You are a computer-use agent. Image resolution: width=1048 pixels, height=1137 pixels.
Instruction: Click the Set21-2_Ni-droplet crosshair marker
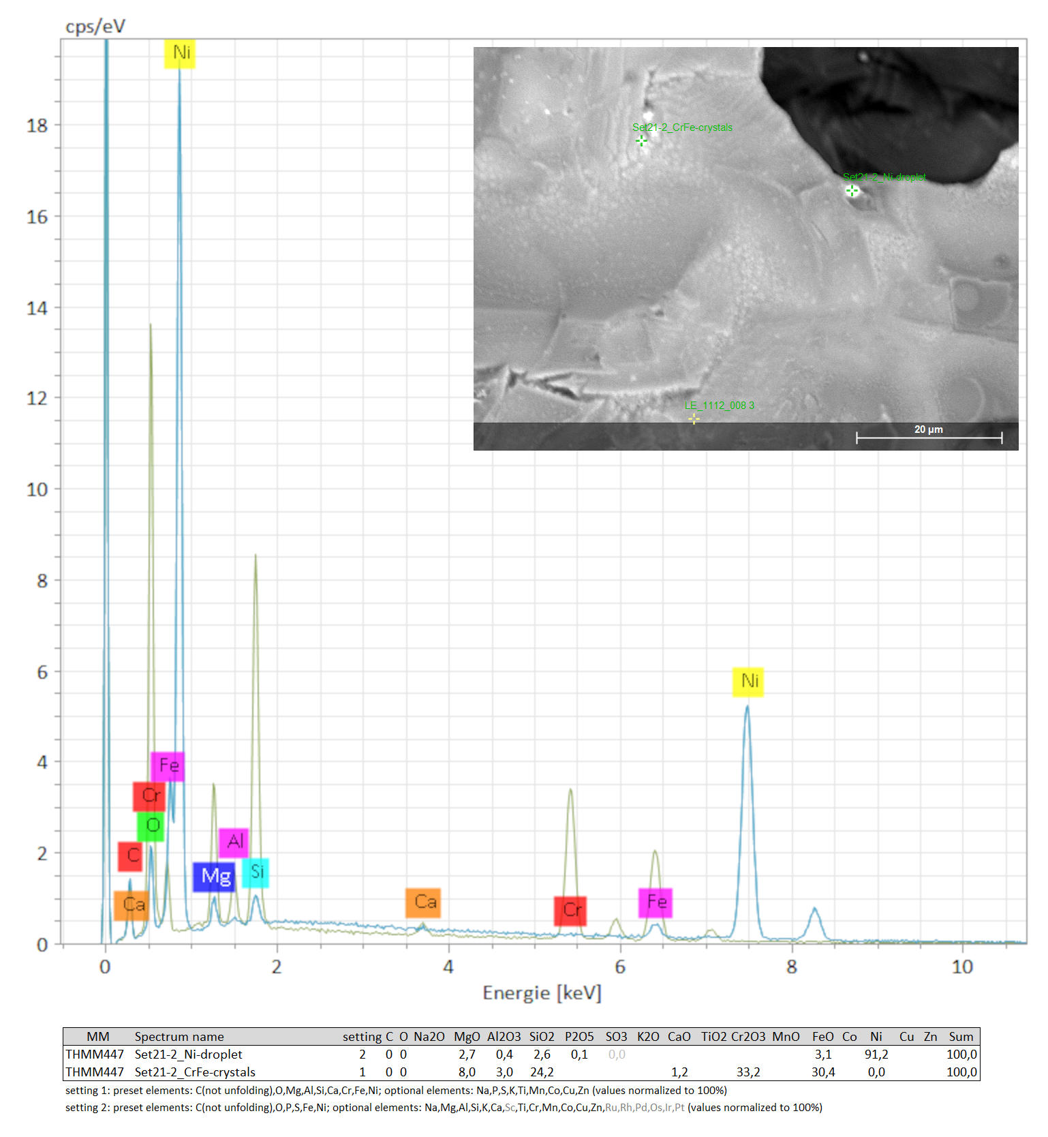852,191
